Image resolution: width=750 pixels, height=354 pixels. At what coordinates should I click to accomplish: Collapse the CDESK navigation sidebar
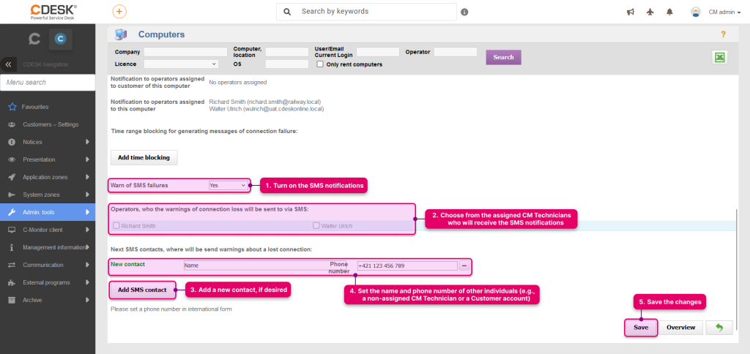(x=8, y=64)
